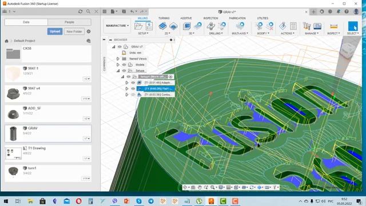Click the Upload button
366x206 pixels.
(55, 31)
